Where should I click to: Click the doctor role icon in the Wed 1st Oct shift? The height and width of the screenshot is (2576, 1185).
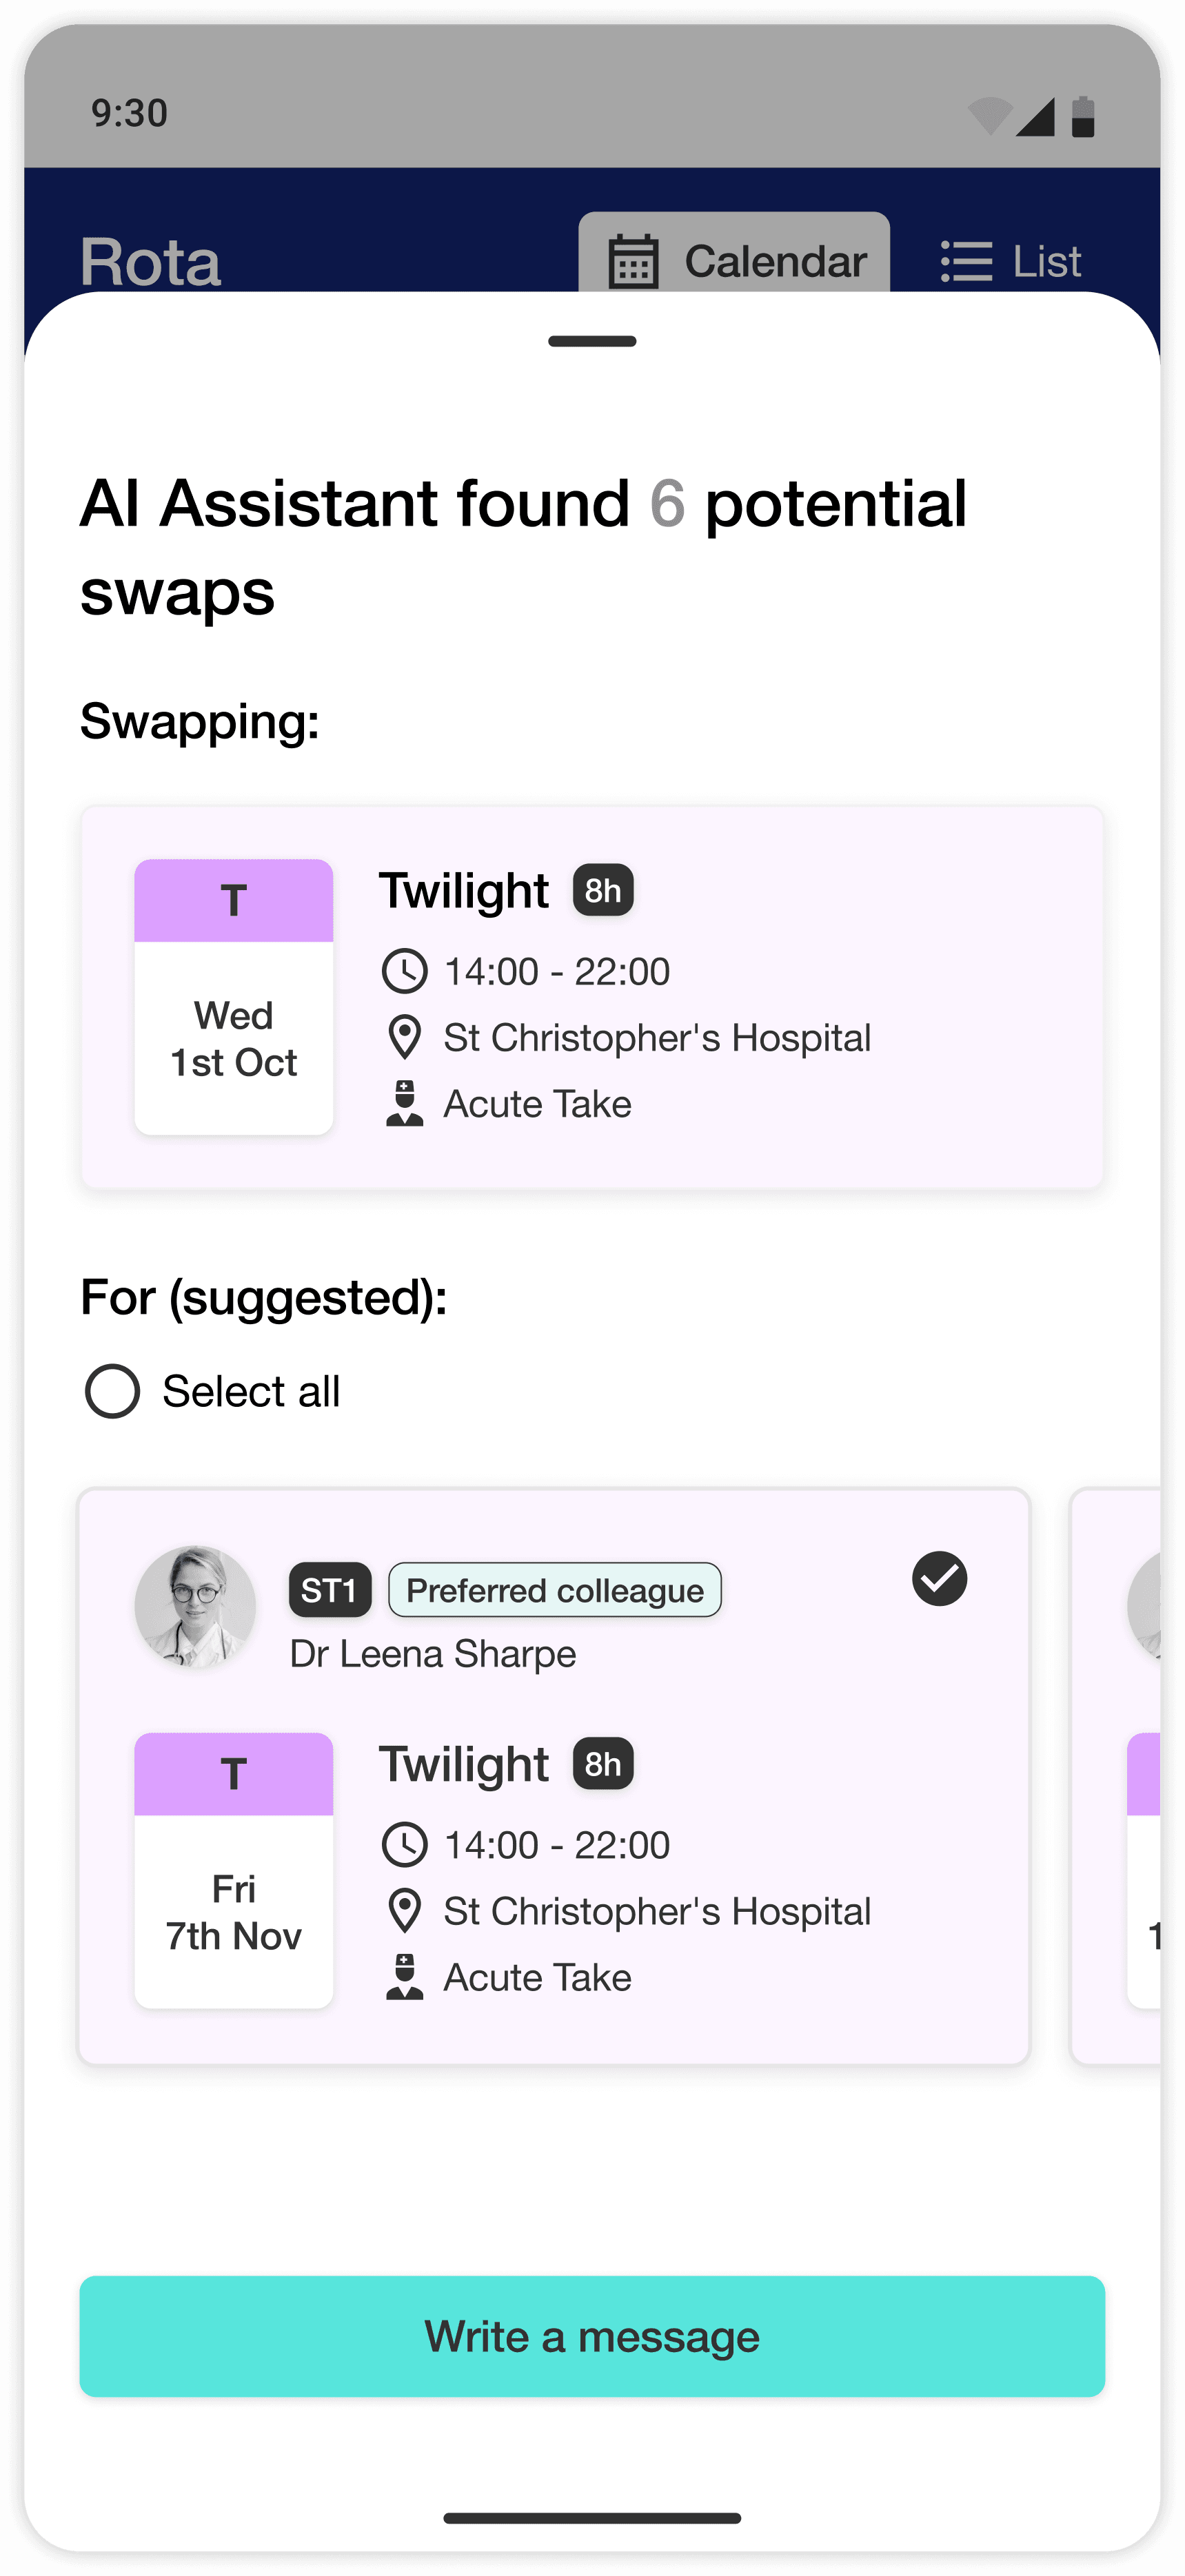pos(405,1104)
